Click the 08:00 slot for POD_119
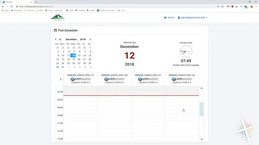This screenshot has height=145, width=259. (81, 99)
